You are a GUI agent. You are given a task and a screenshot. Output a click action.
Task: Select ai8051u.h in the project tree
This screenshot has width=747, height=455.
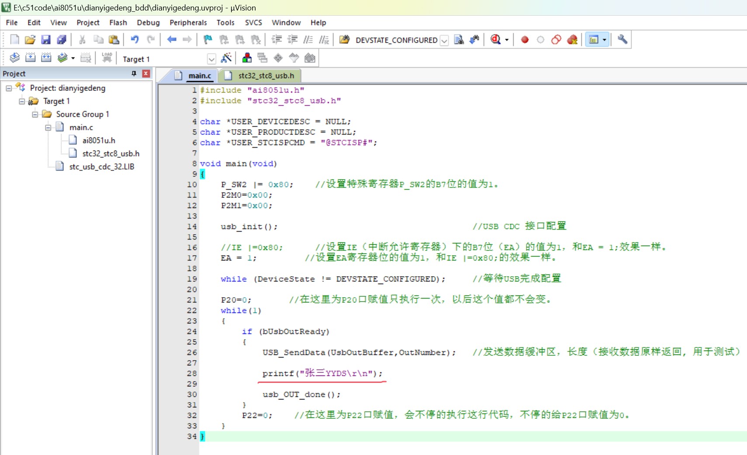[x=99, y=140]
